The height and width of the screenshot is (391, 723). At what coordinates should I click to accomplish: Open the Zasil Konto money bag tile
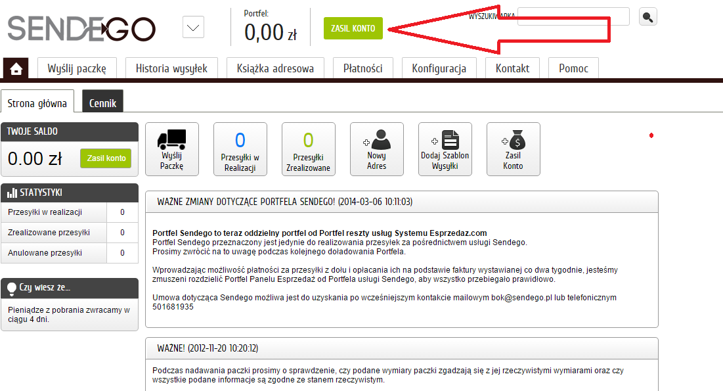[514, 149]
